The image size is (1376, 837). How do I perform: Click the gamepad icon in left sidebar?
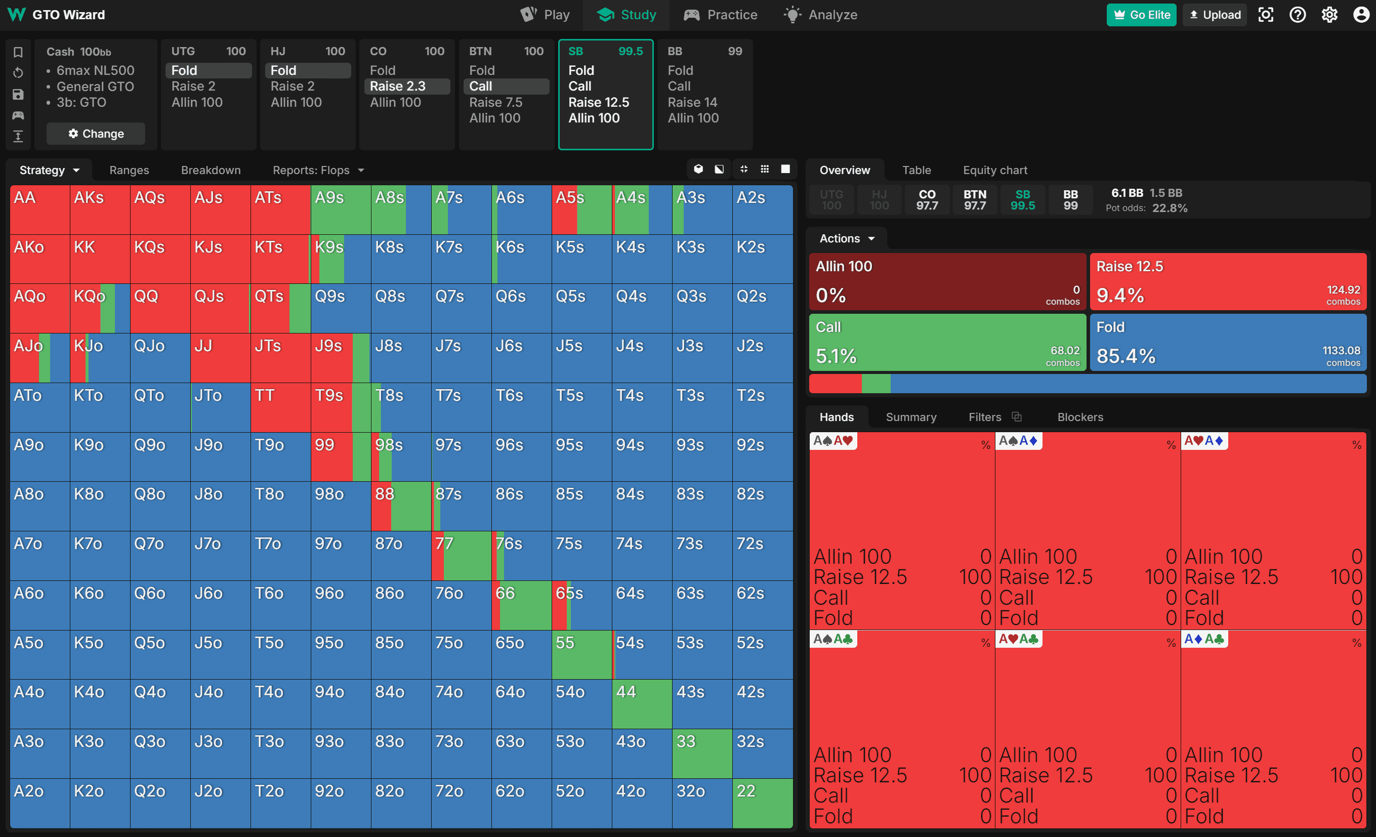click(x=18, y=115)
